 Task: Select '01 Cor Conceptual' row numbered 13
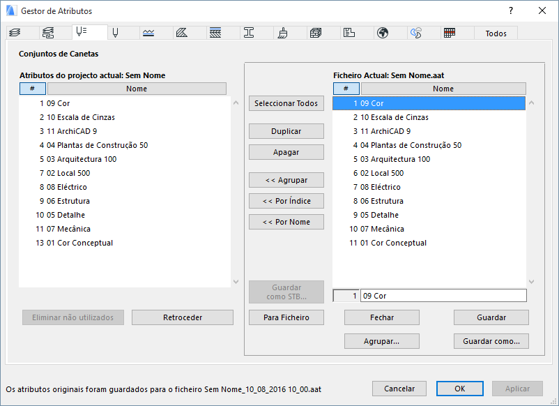125,243
